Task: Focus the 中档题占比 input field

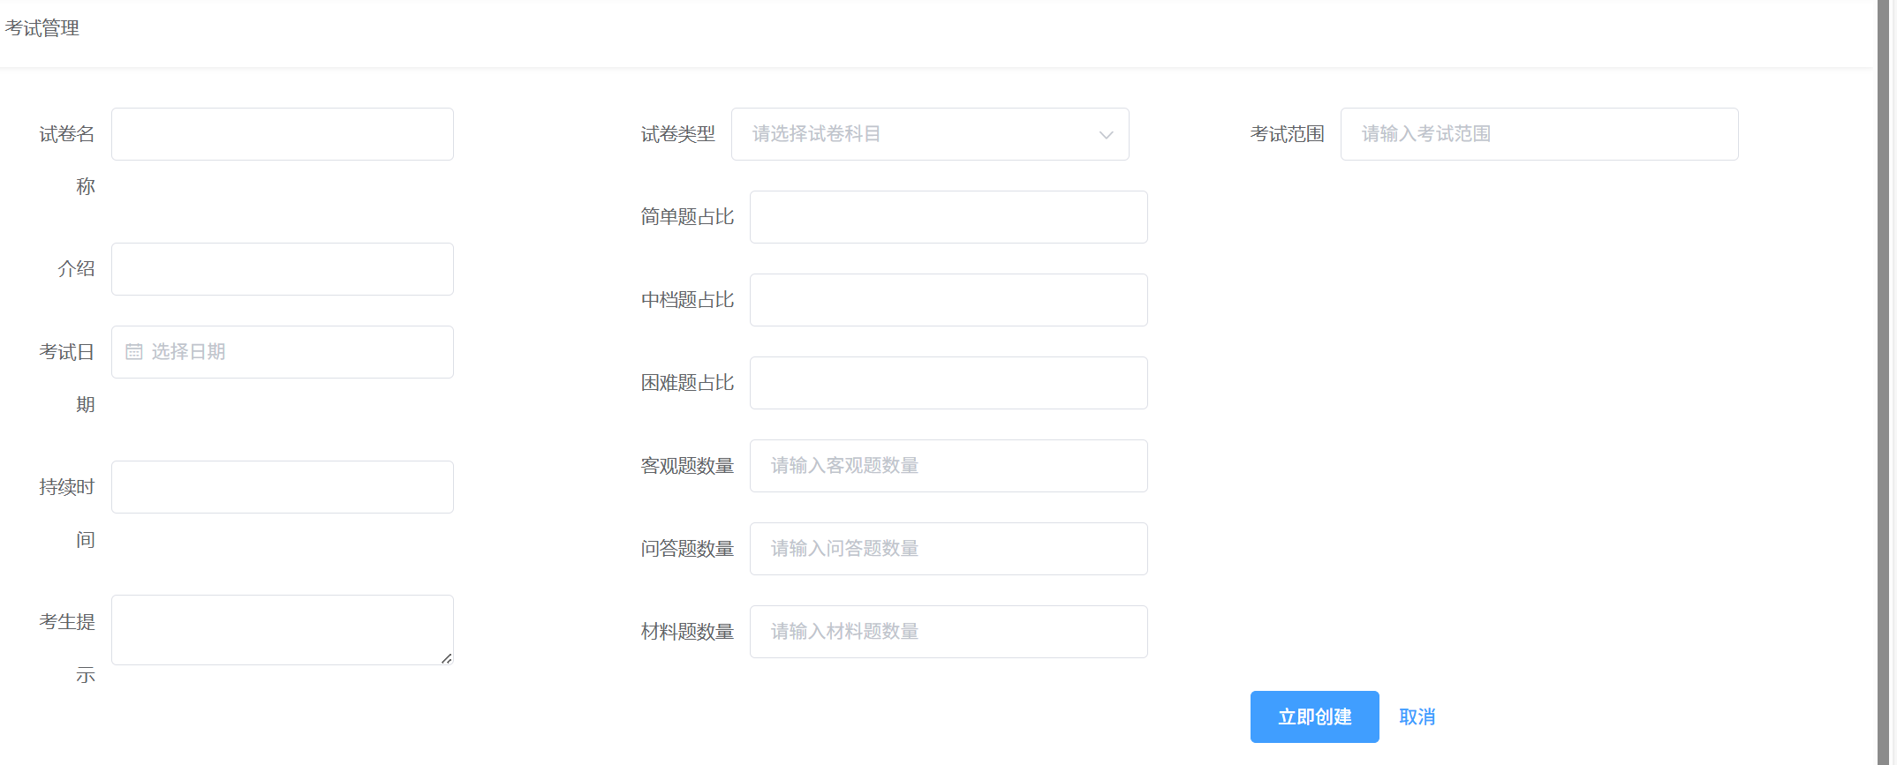Action: pyautogui.click(x=948, y=300)
